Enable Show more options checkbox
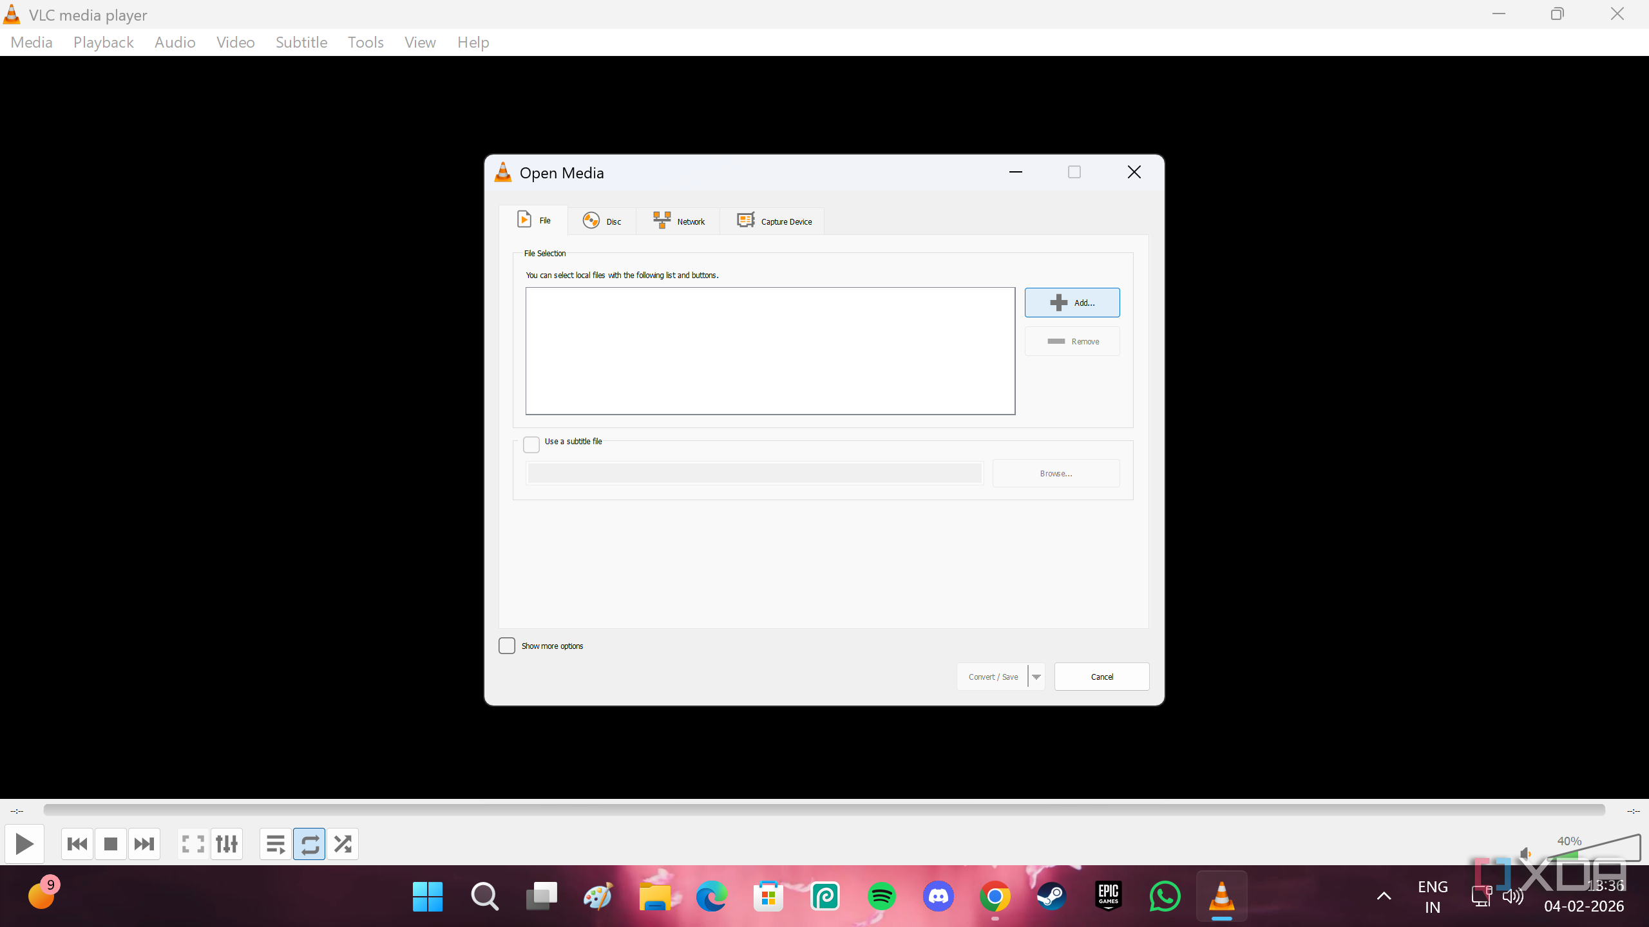Screen dimensions: 1649x927 pyautogui.click(x=507, y=646)
